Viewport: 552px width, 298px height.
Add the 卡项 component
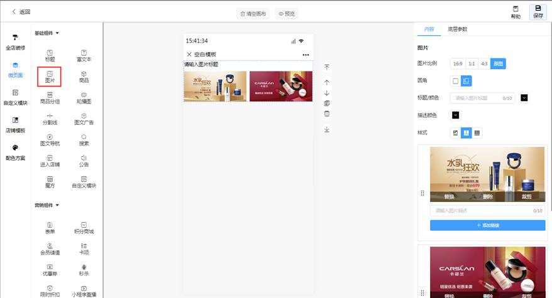click(84, 249)
